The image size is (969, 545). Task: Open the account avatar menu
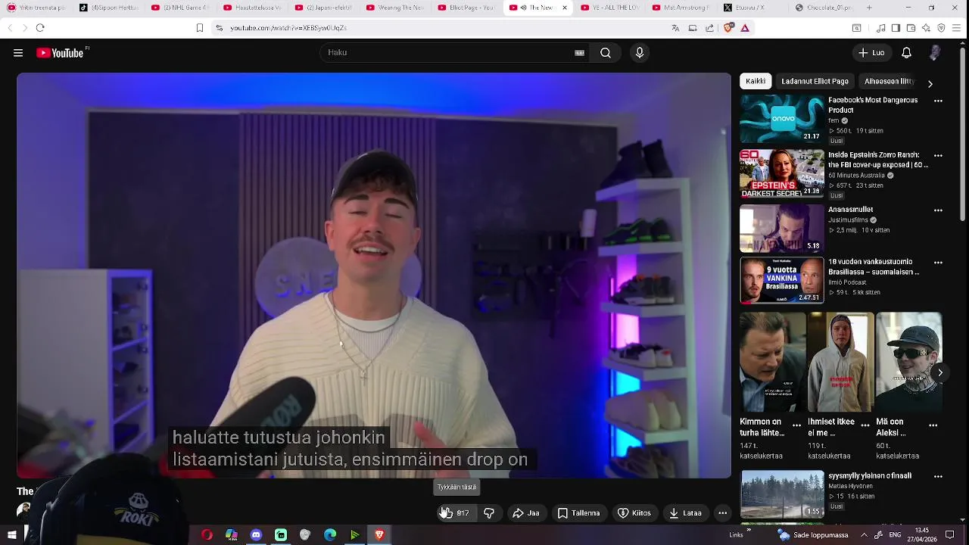click(935, 53)
